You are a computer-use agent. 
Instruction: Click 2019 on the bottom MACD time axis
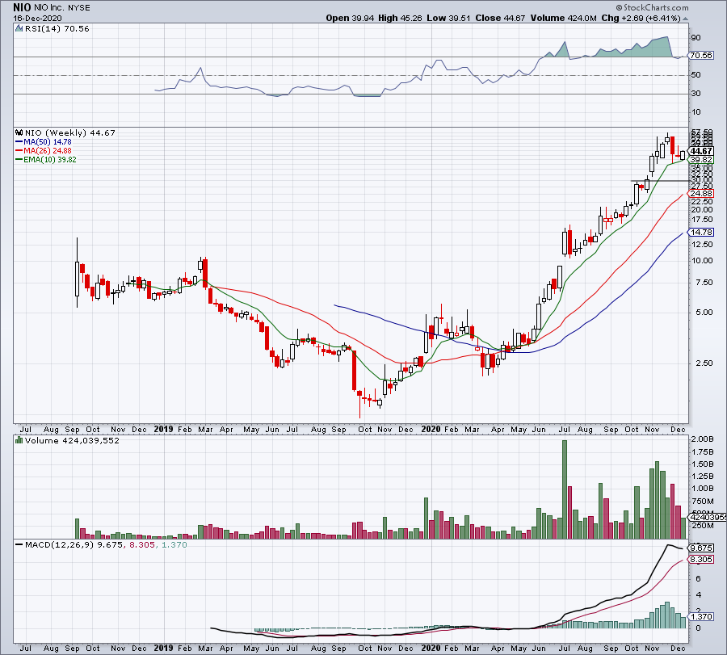tap(163, 648)
